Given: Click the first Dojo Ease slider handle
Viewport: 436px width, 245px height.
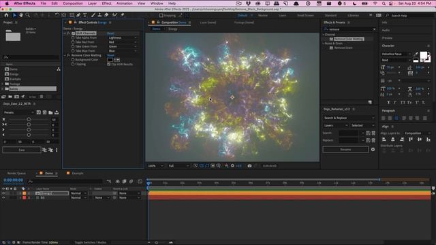Looking at the screenshot, I should tap(29, 120).
